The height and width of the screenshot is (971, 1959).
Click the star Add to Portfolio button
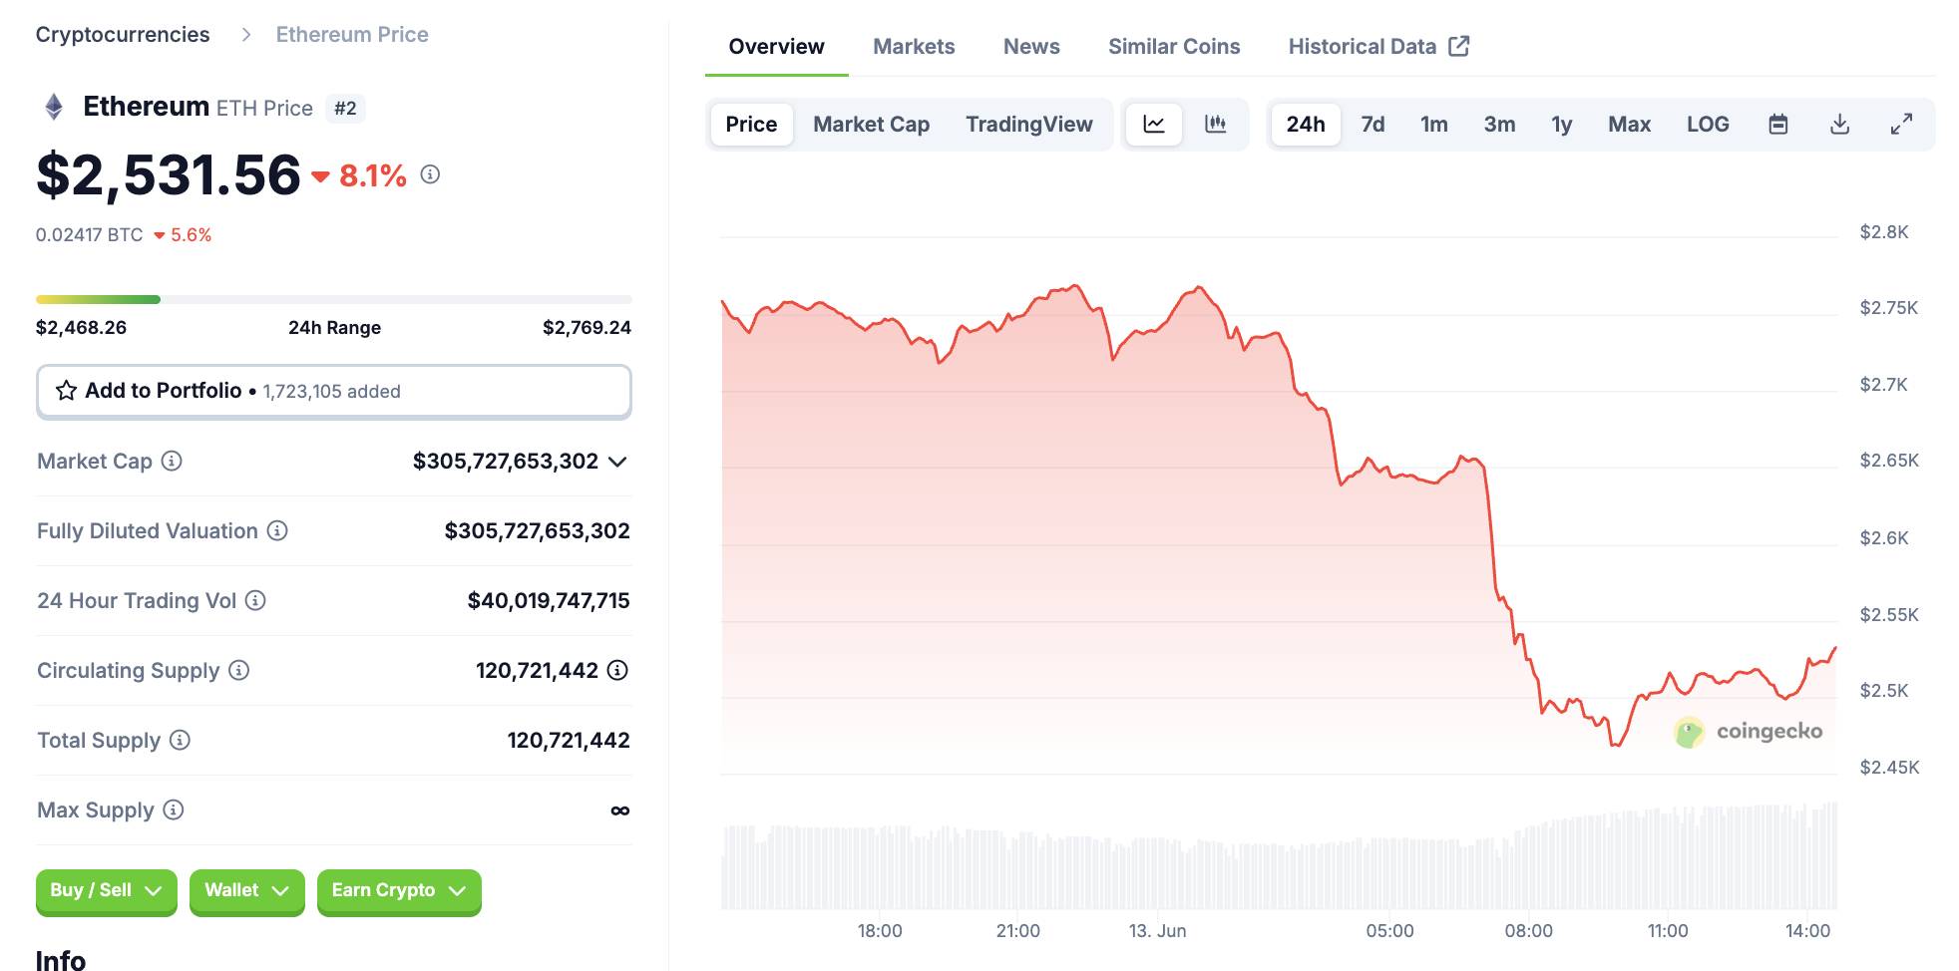tap(333, 391)
